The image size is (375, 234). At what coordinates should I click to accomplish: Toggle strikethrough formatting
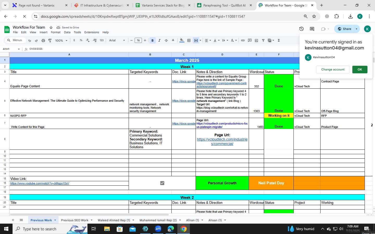(x=166, y=40)
